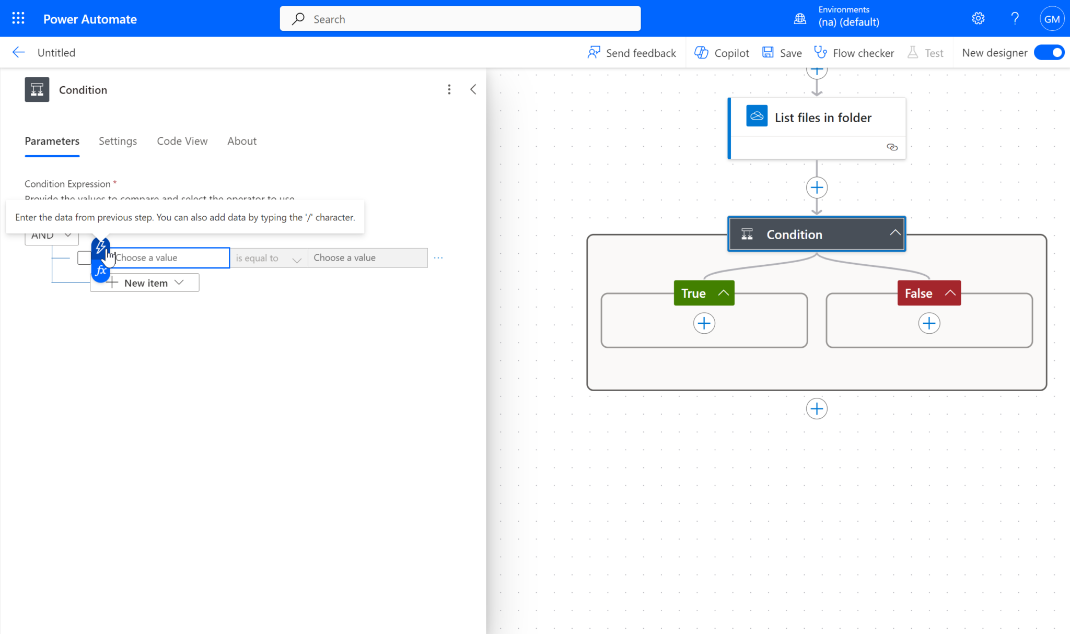Click the right Choose a value field
1070x634 pixels.
[367, 258]
